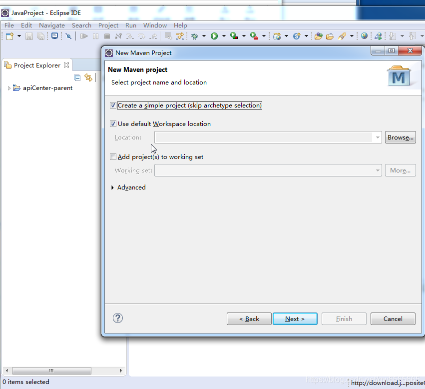Click the New wizard toolbar icon
The width and height of the screenshot is (425, 389).
pyautogui.click(x=10, y=36)
